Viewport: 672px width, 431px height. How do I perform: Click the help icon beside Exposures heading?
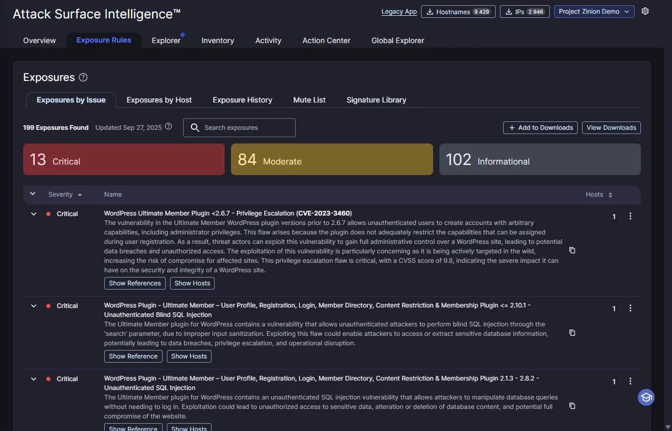(83, 77)
